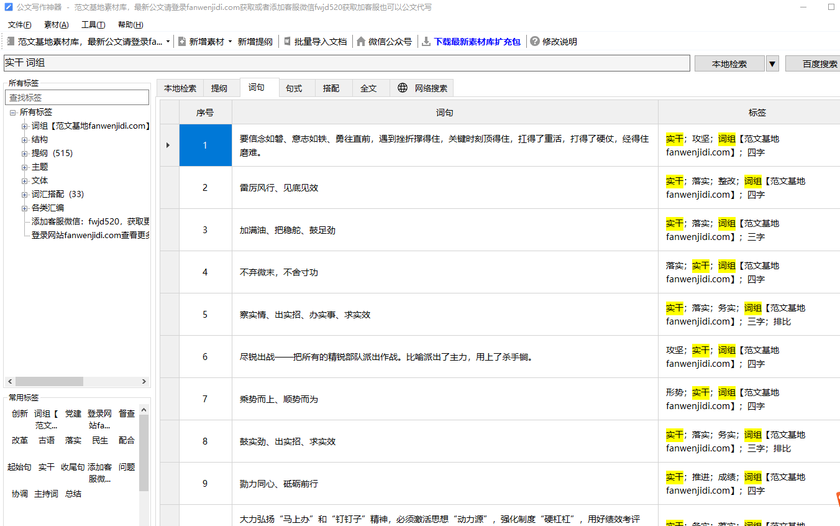Select 各类汇编 in the tag tree
840x526 pixels.
pyautogui.click(x=48, y=208)
